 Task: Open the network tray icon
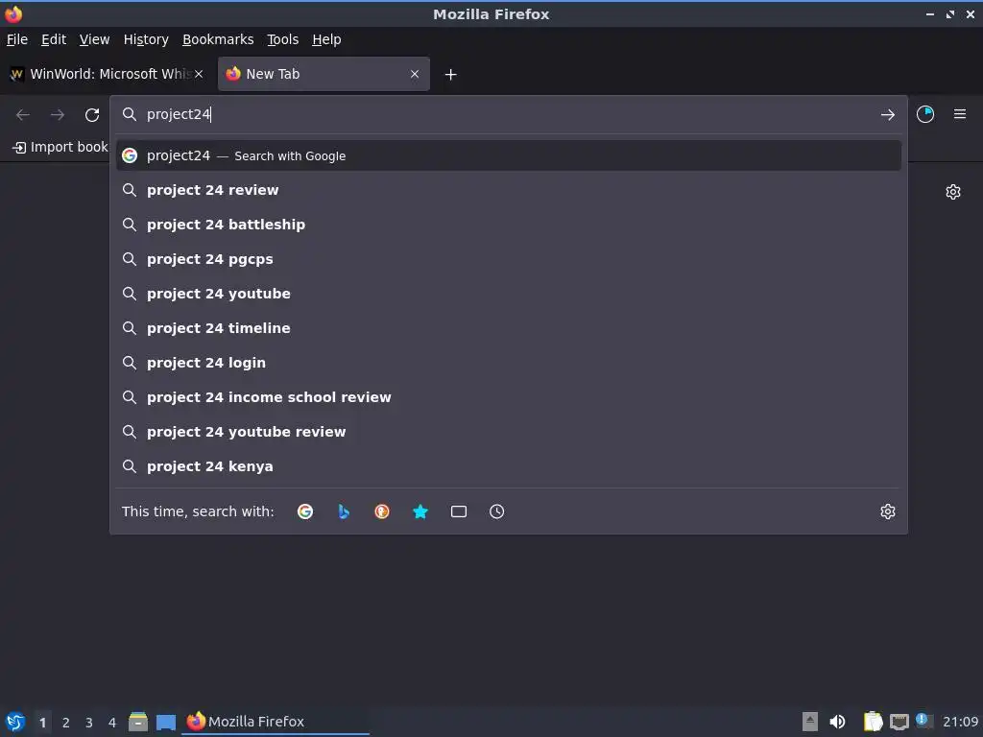[x=899, y=722]
